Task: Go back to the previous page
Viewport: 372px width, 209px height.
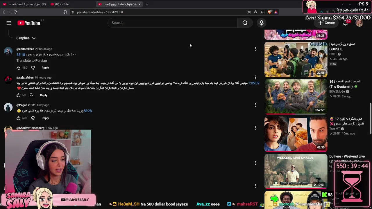Action: (x=4, y=12)
